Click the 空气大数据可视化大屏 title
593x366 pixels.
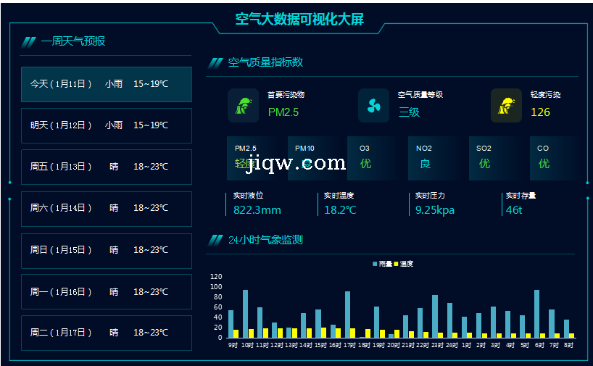coord(299,20)
